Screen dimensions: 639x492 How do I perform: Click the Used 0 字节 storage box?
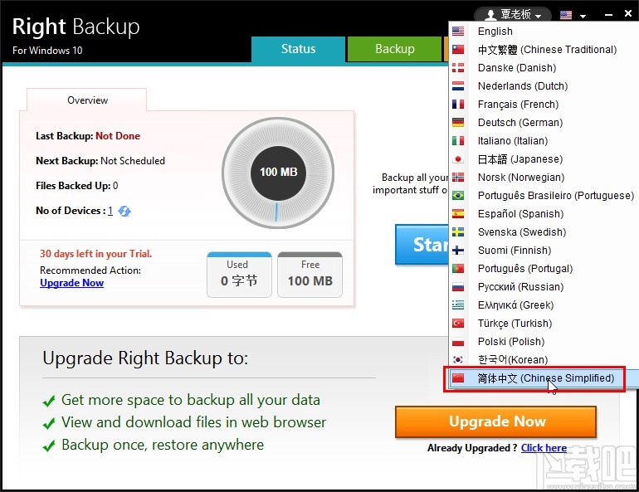[x=239, y=275]
